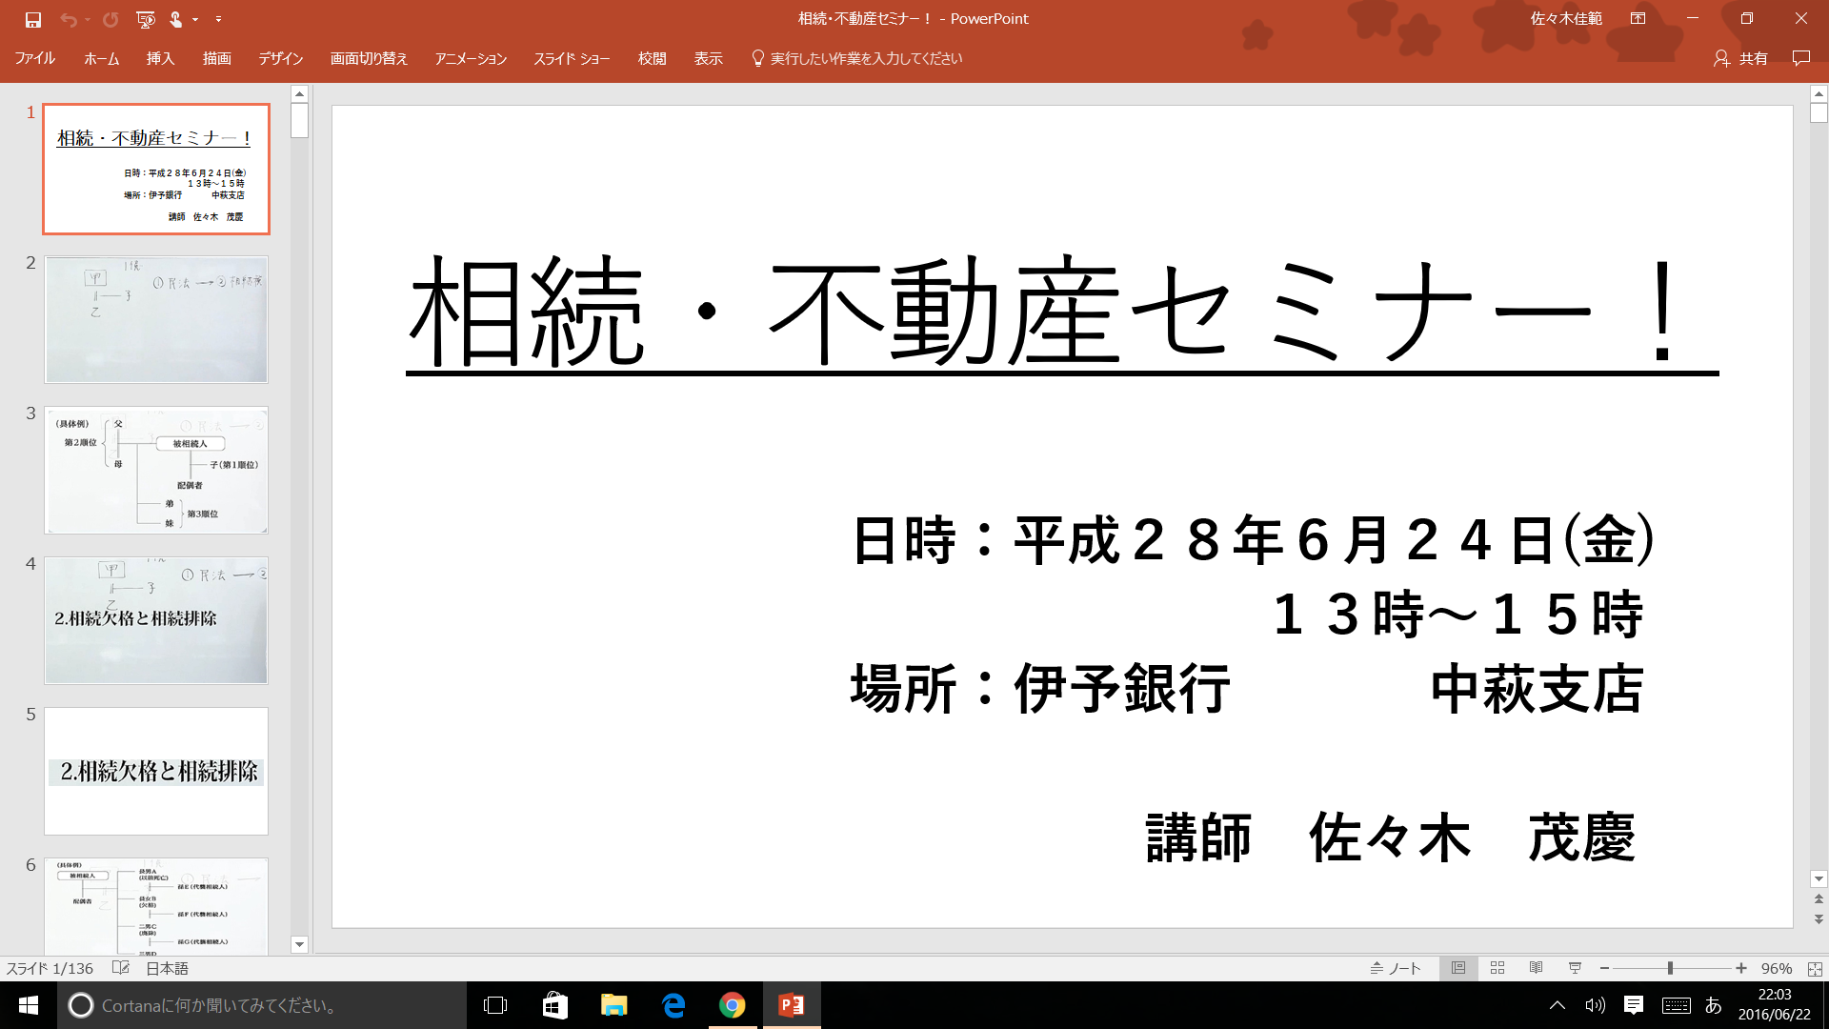Switch to Normal view icon
1829x1029 pixels.
[x=1458, y=968]
